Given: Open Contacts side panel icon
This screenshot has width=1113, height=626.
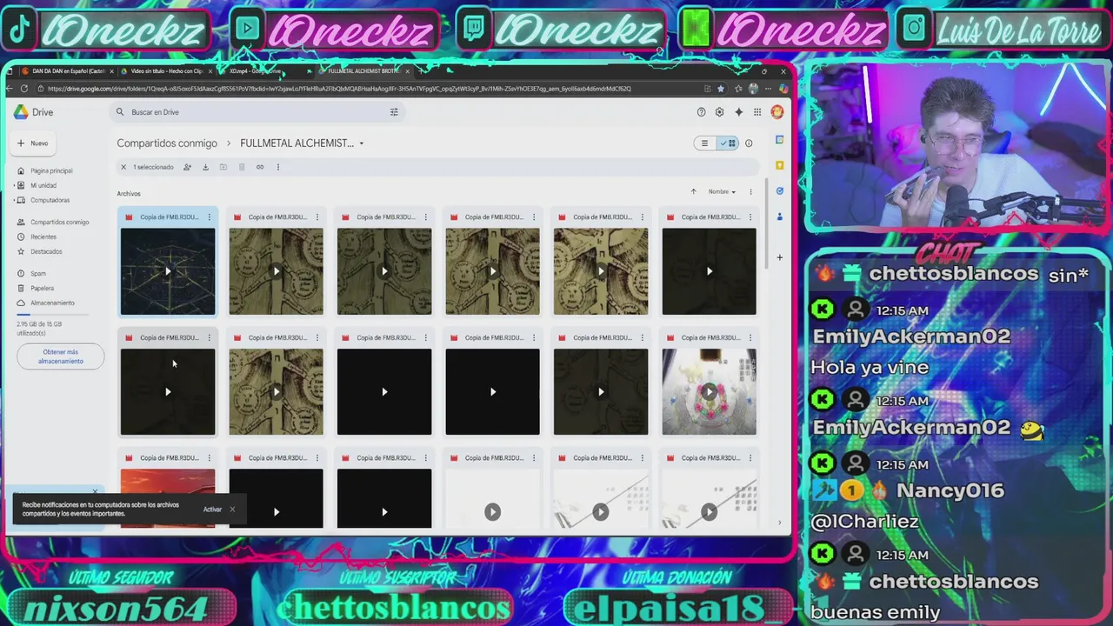Looking at the screenshot, I should point(780,216).
